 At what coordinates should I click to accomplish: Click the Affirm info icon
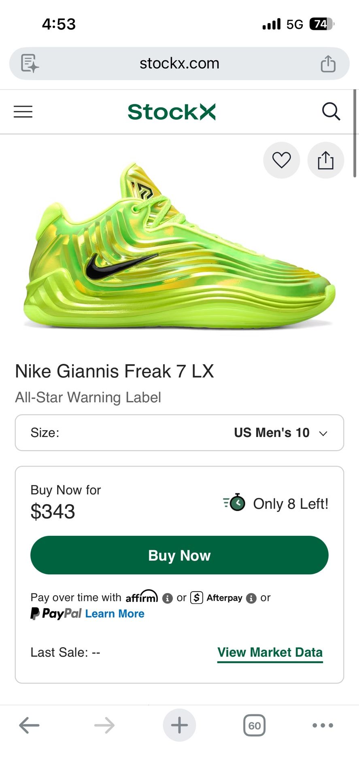[x=168, y=598]
